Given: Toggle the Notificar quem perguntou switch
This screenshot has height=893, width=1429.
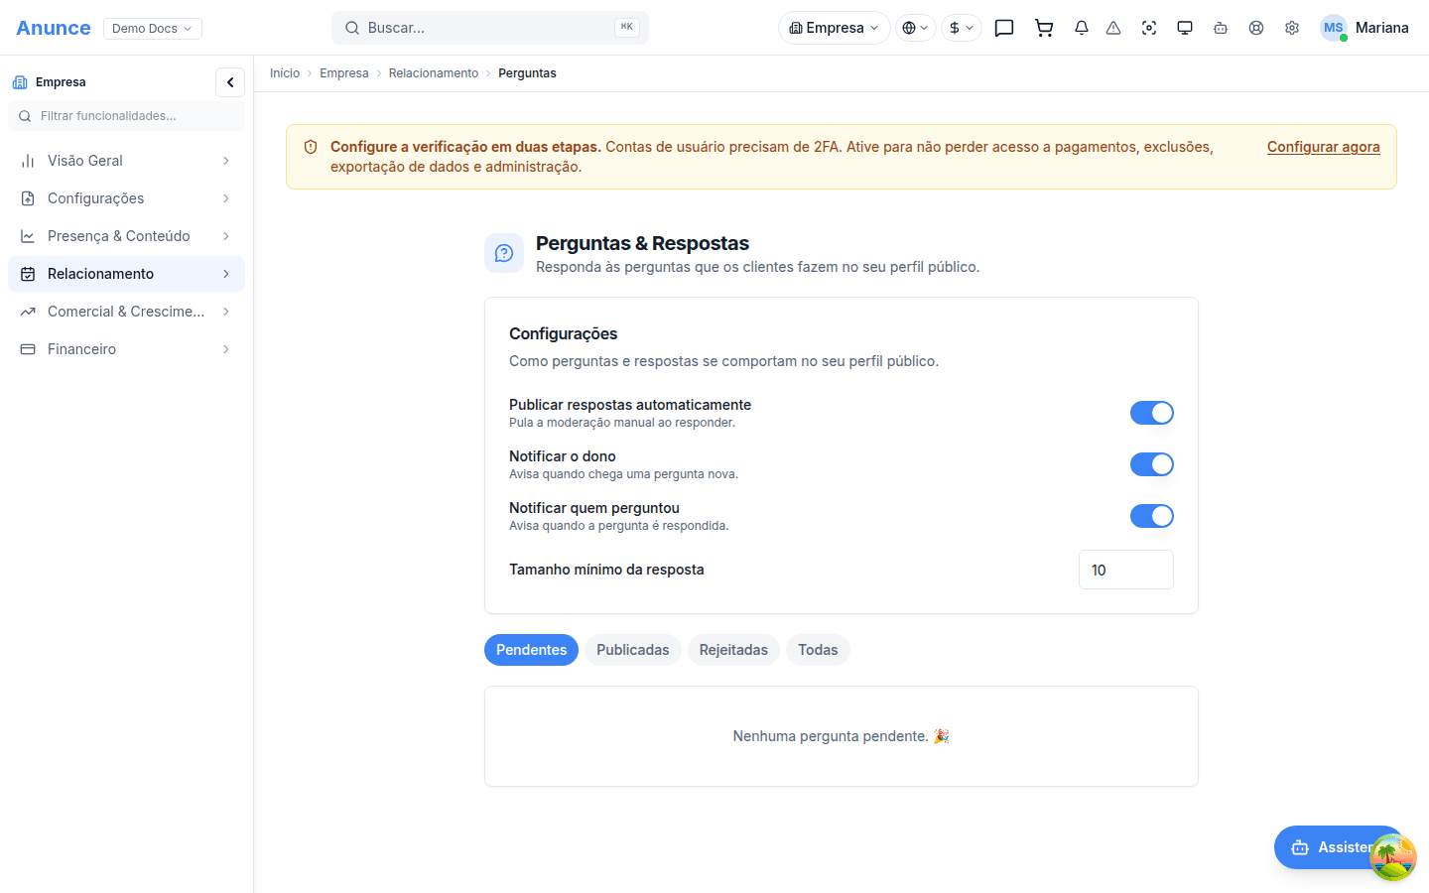Looking at the screenshot, I should (x=1152, y=516).
